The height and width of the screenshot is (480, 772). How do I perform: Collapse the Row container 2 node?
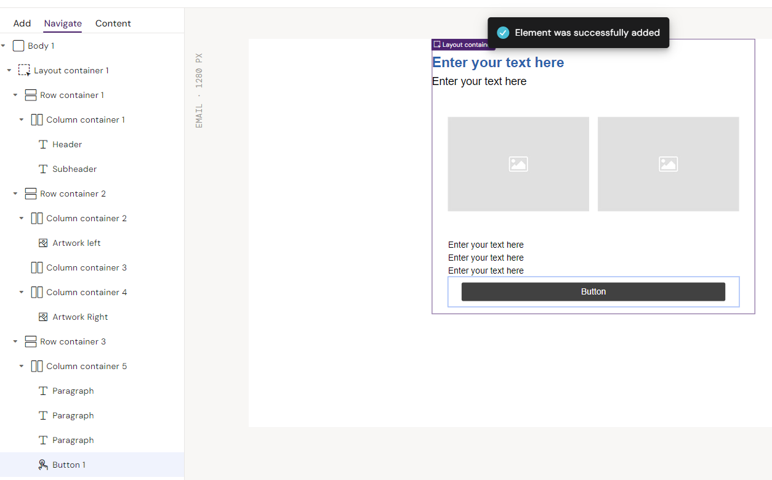pos(15,193)
